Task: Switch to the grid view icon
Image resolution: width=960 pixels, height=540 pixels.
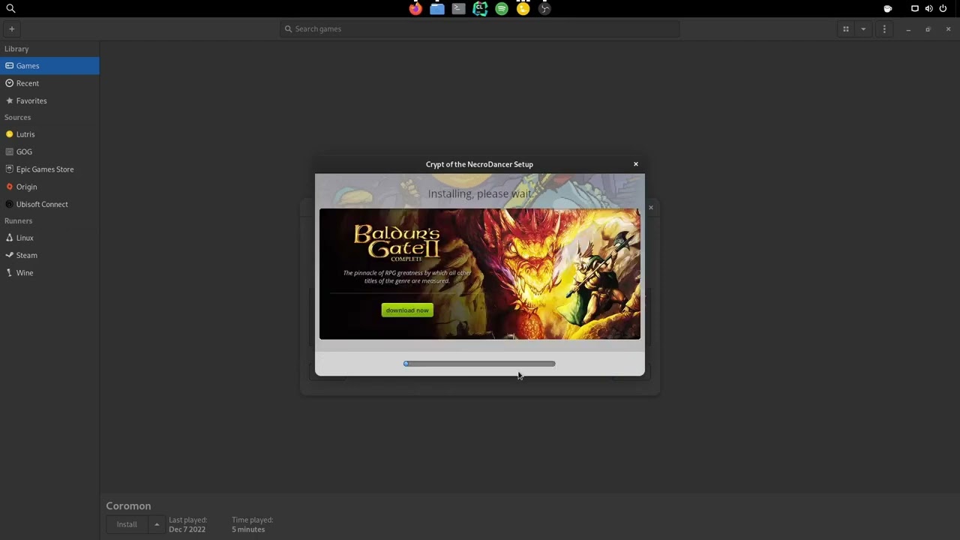Action: click(x=846, y=29)
